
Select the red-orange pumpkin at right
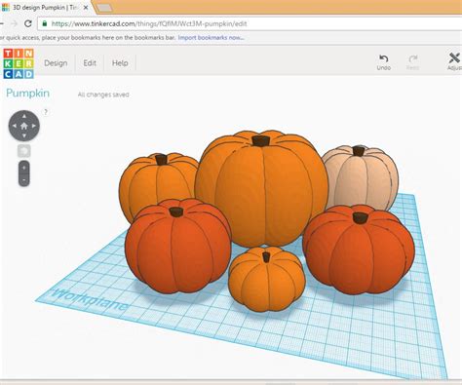[359, 250]
